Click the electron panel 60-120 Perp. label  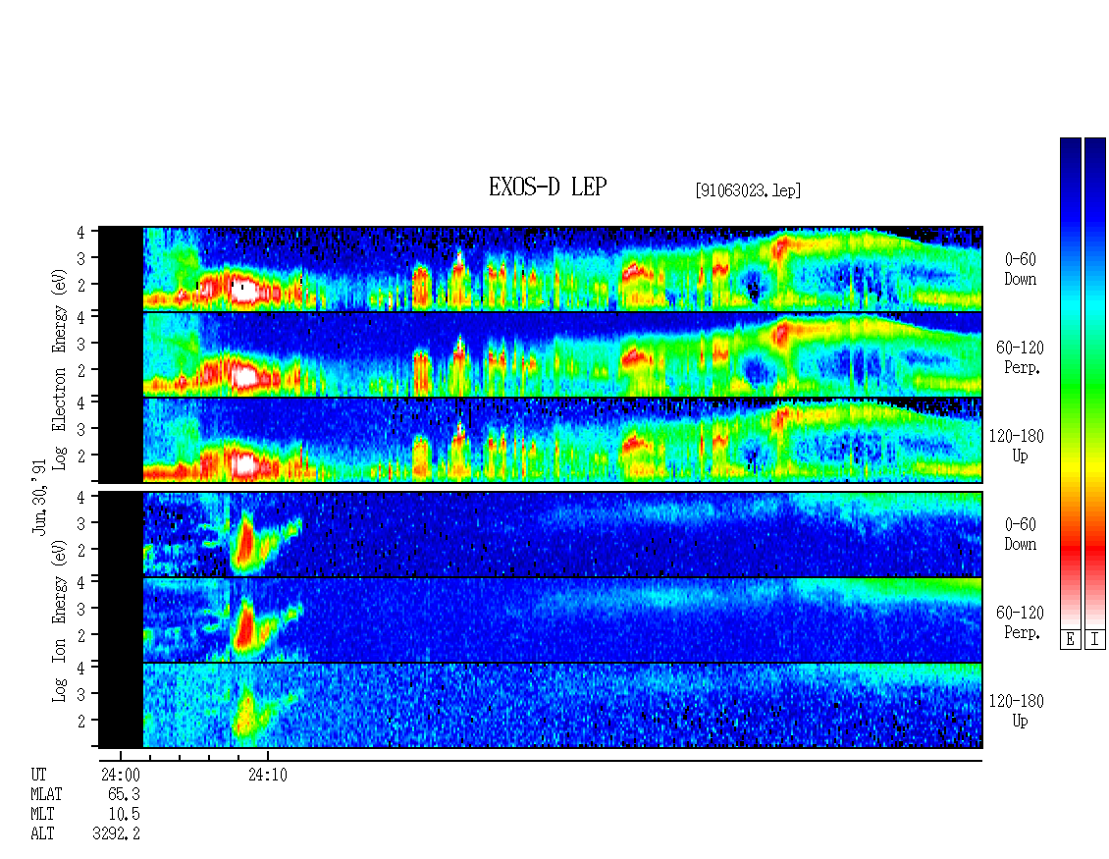[1020, 357]
